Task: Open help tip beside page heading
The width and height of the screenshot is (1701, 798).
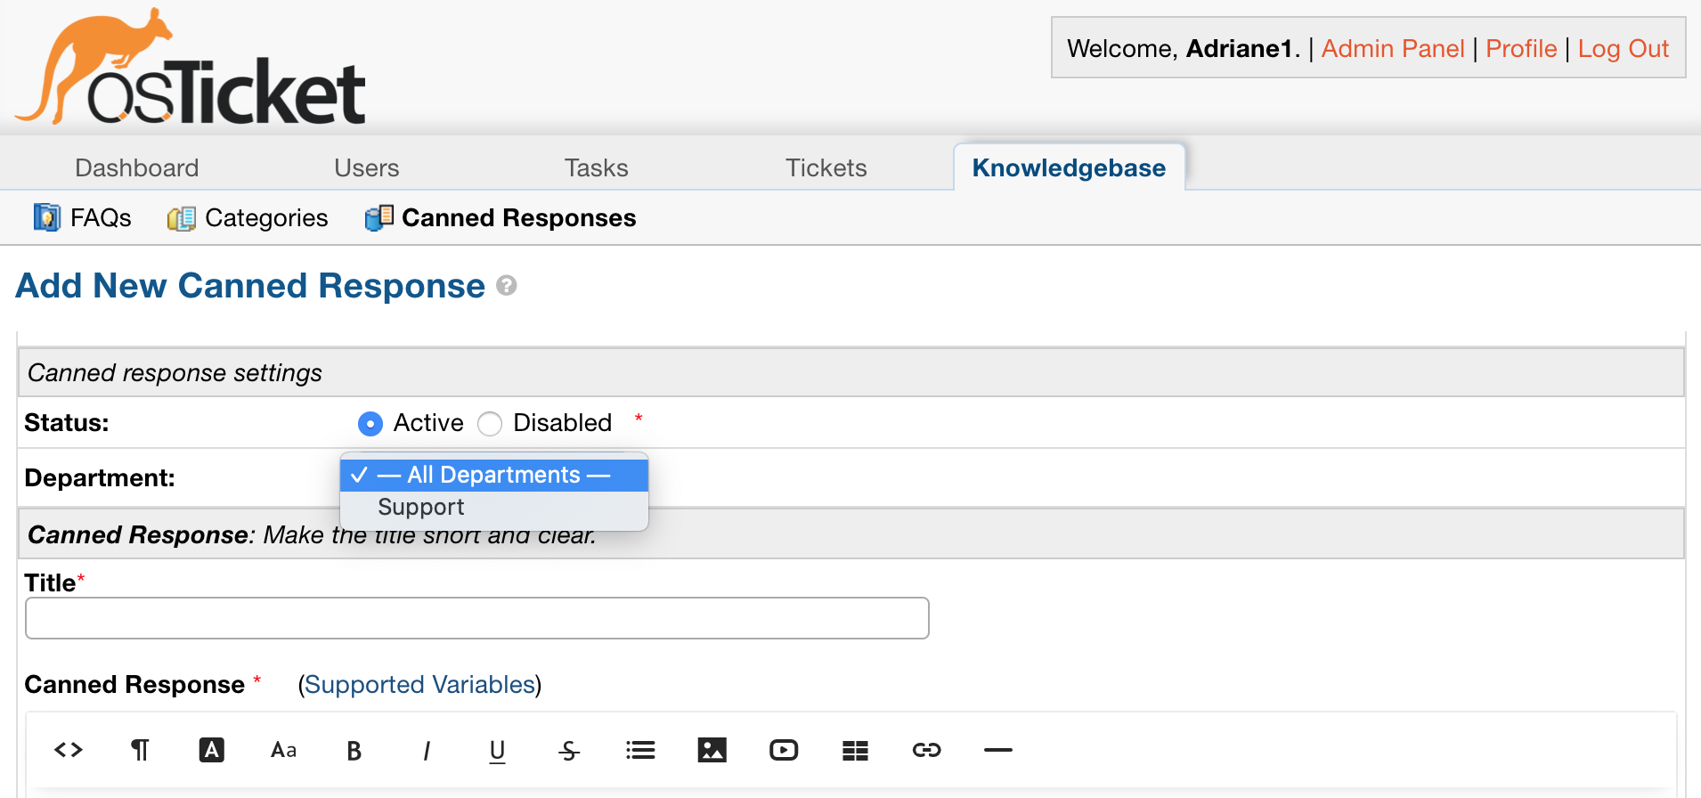Action: pyautogui.click(x=507, y=286)
